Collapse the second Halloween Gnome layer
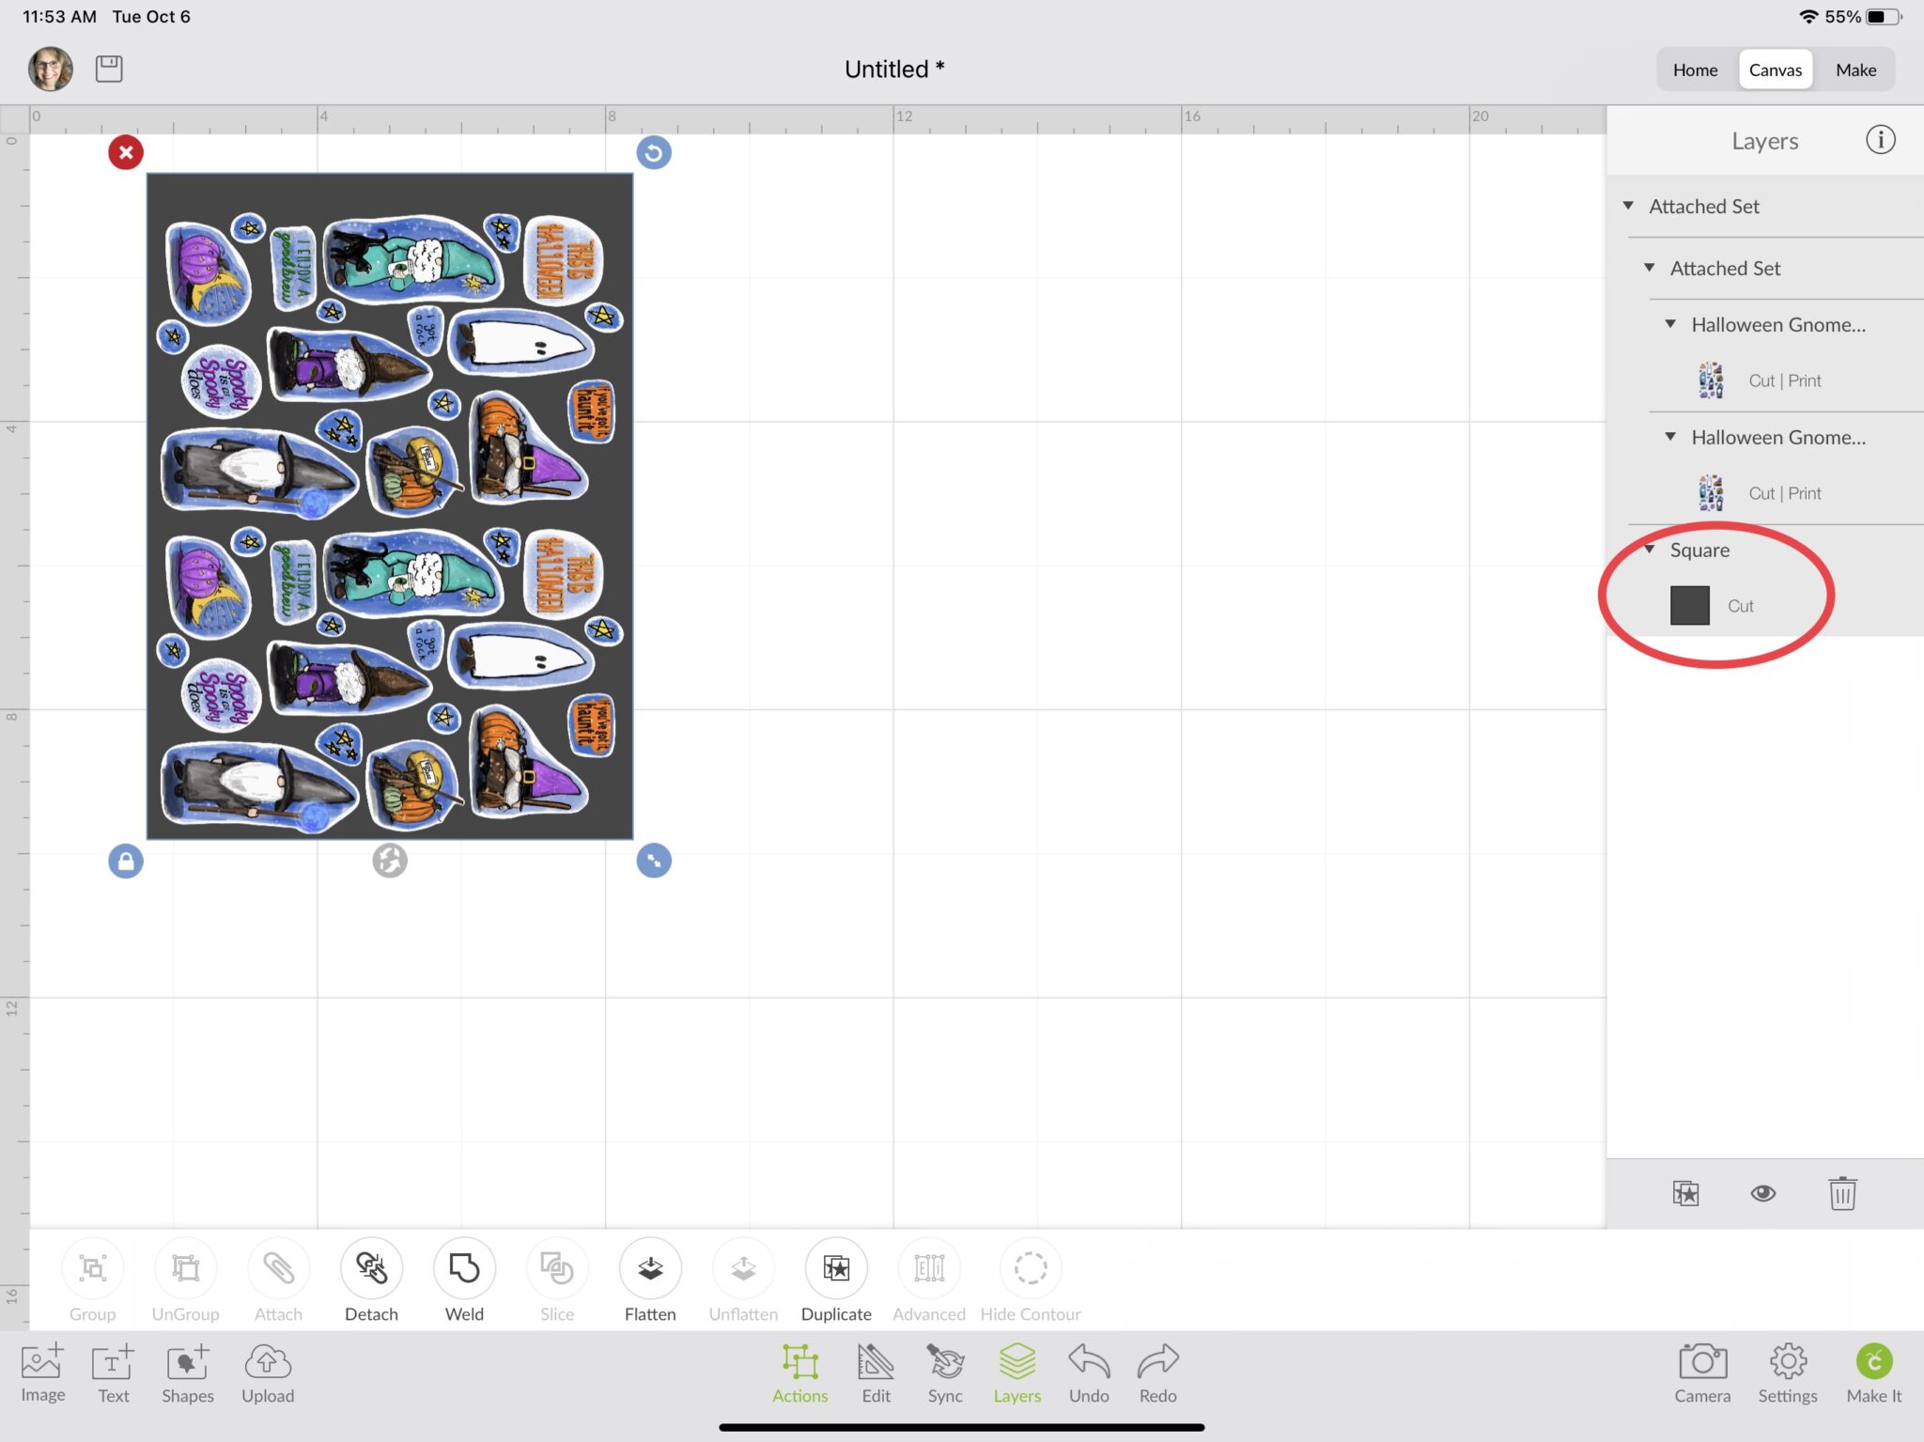The height and width of the screenshot is (1442, 1924). coord(1670,437)
